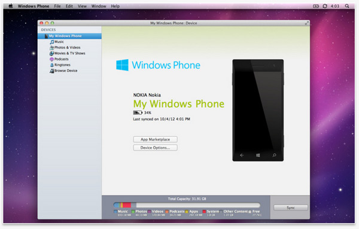The image size is (359, 229).
Task: Select My Windows Phone device in sidebar
Action: pos(69,36)
